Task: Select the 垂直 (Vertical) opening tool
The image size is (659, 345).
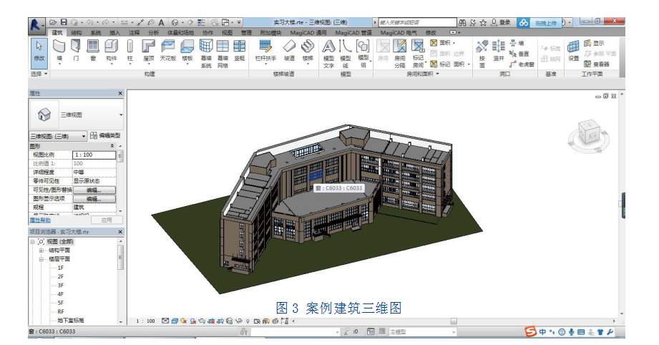Action: point(519,54)
